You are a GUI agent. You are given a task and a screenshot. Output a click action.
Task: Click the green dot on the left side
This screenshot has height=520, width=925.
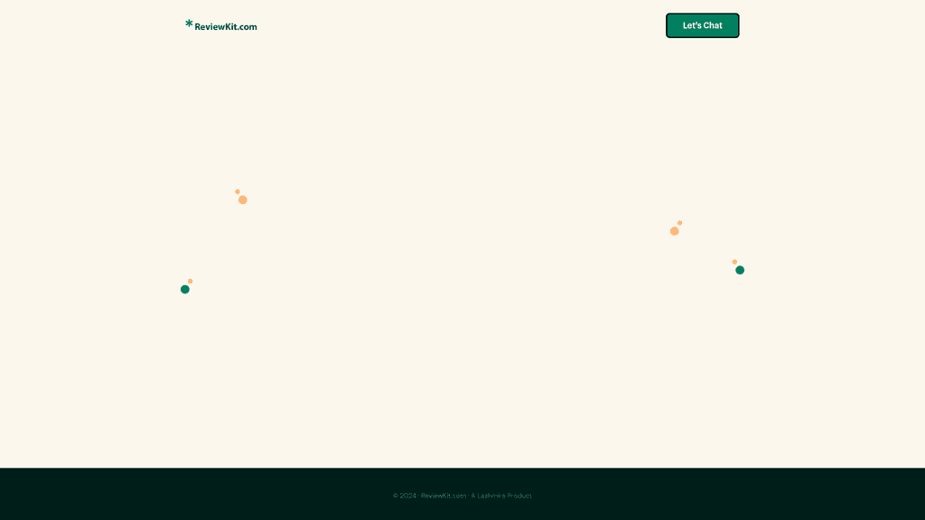(185, 289)
